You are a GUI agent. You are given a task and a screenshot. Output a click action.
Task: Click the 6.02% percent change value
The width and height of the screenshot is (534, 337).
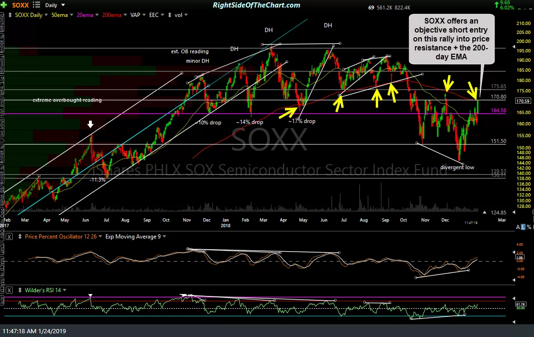click(507, 8)
